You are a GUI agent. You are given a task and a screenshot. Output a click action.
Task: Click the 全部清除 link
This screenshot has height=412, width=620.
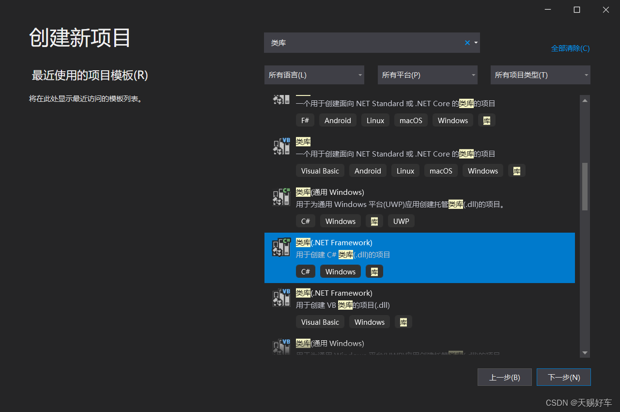click(x=570, y=48)
